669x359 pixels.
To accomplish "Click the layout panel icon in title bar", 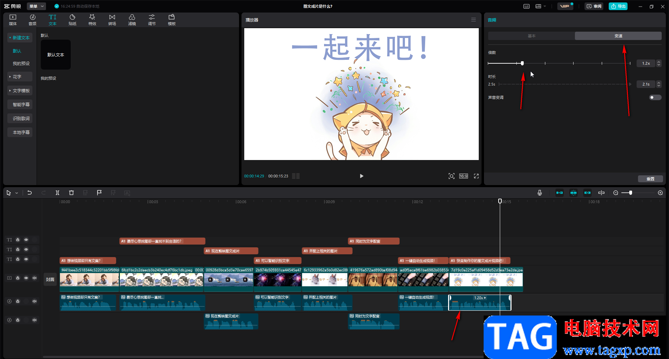I will [x=538, y=6].
